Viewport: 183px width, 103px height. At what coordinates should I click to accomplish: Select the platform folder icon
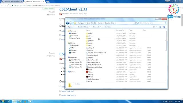pos(87,41)
